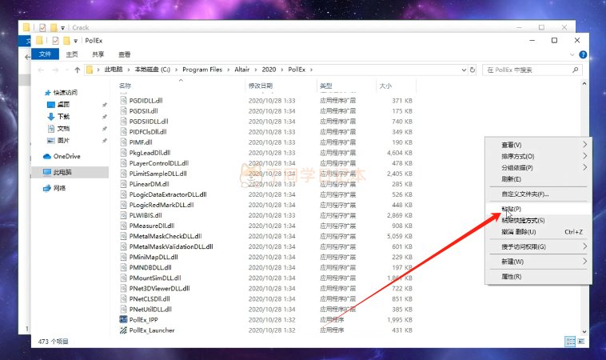Open the 查看 ribbon tab
Image resolution: width=606 pixels, height=360 pixels.
(x=125, y=54)
